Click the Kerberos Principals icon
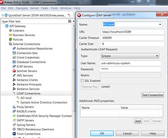 click(x=14, y=84)
